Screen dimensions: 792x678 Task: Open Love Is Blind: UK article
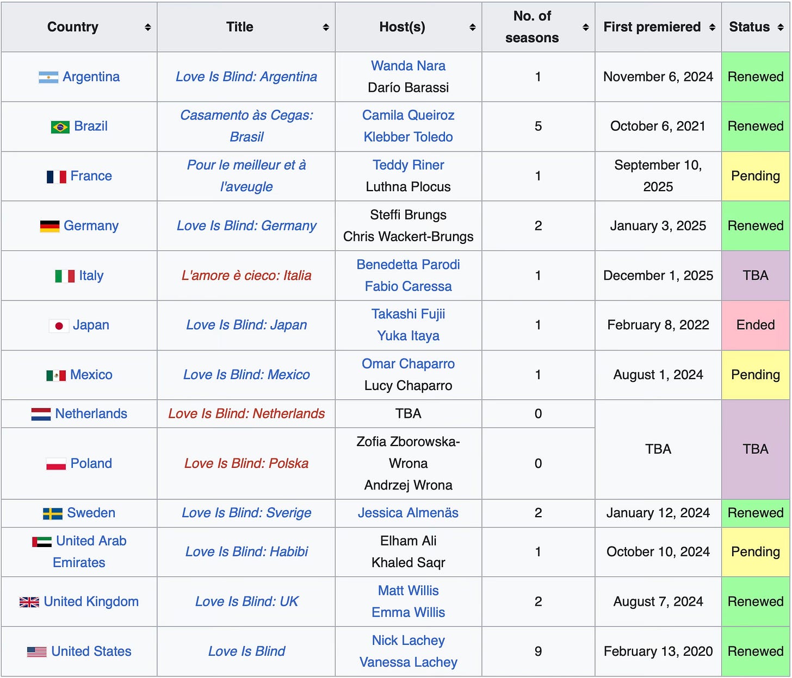(x=246, y=601)
